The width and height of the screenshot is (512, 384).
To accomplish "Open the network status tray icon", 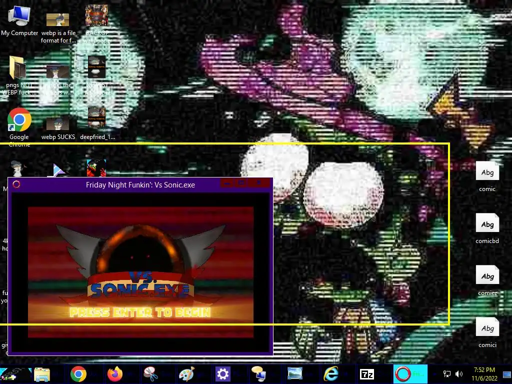I will coord(446,374).
